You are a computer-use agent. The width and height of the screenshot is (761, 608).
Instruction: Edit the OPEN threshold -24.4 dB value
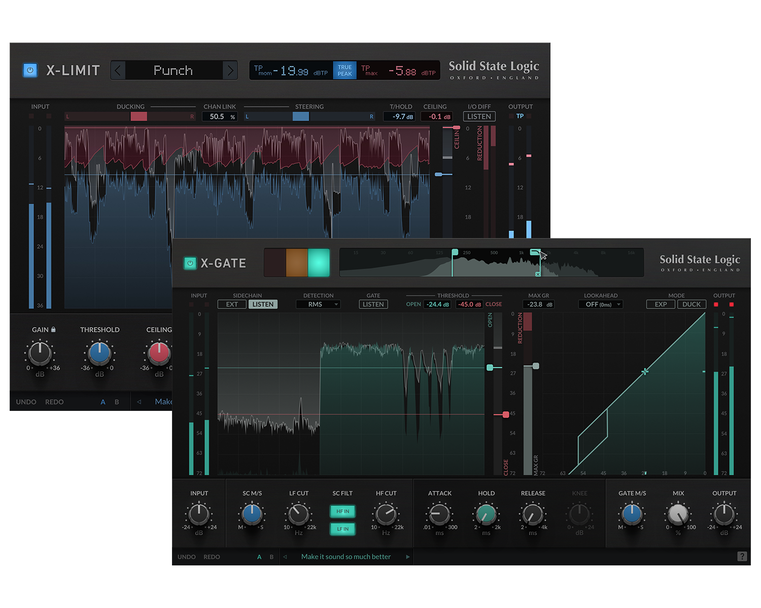437,304
